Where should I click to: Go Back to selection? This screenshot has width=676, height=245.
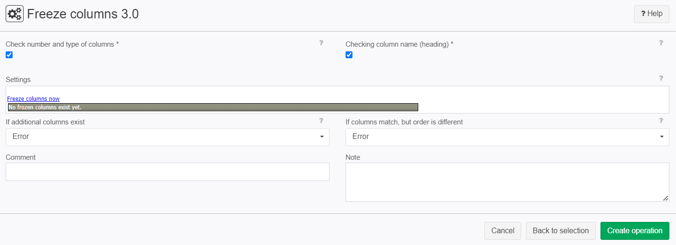561,231
